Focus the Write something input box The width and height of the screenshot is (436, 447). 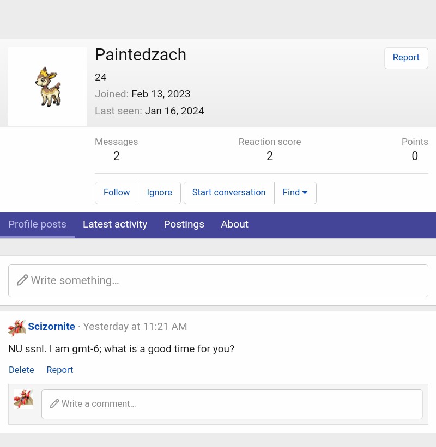click(x=218, y=280)
